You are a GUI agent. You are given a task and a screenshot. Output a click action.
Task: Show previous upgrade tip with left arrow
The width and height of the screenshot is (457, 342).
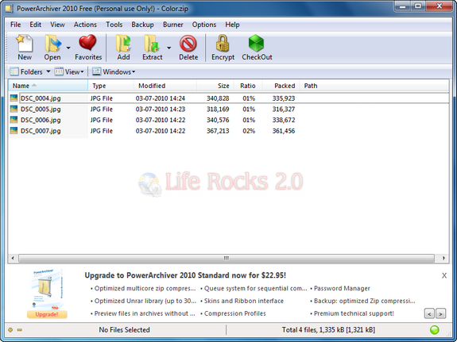click(x=429, y=313)
